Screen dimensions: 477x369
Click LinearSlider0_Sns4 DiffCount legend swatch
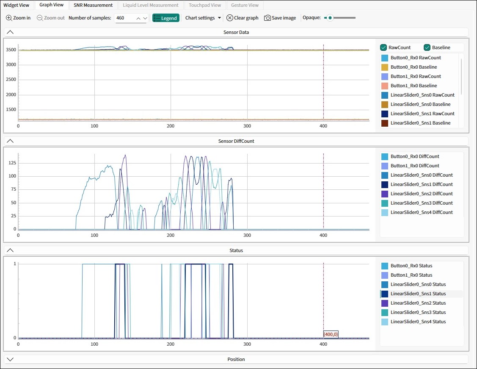(384, 212)
